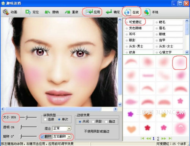Choose the pink leaf-shaped blush
The width and height of the screenshot is (190, 146).
(x=131, y=102)
